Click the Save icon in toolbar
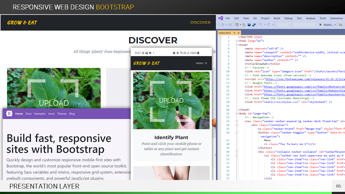The height and width of the screenshot is (194, 345). (249, 25)
